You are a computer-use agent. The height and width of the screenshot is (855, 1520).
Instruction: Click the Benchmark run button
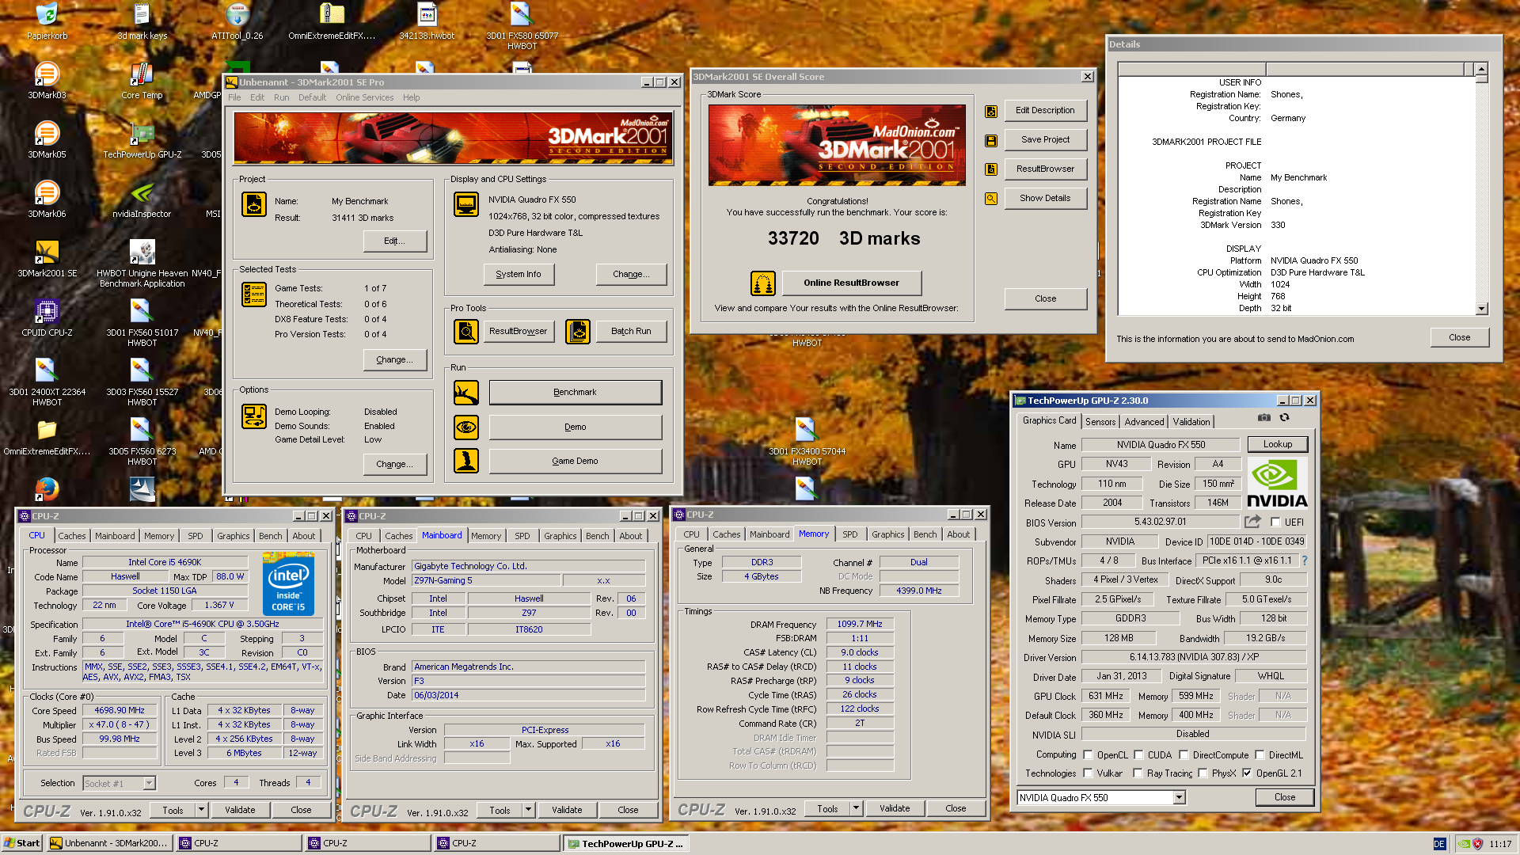575,393
